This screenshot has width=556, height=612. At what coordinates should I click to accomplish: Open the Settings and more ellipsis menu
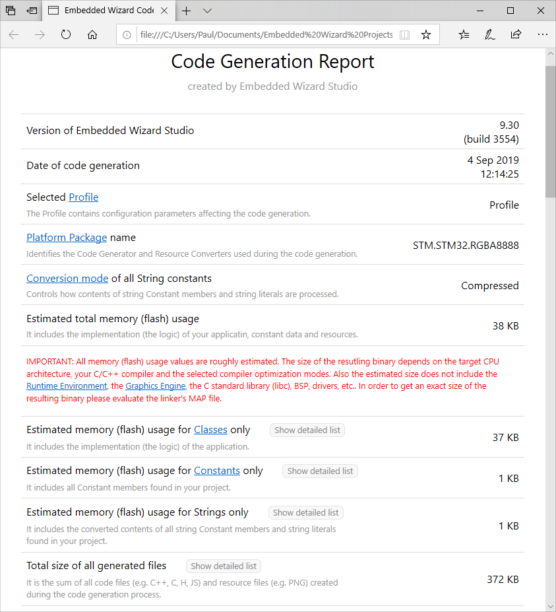[x=542, y=34]
